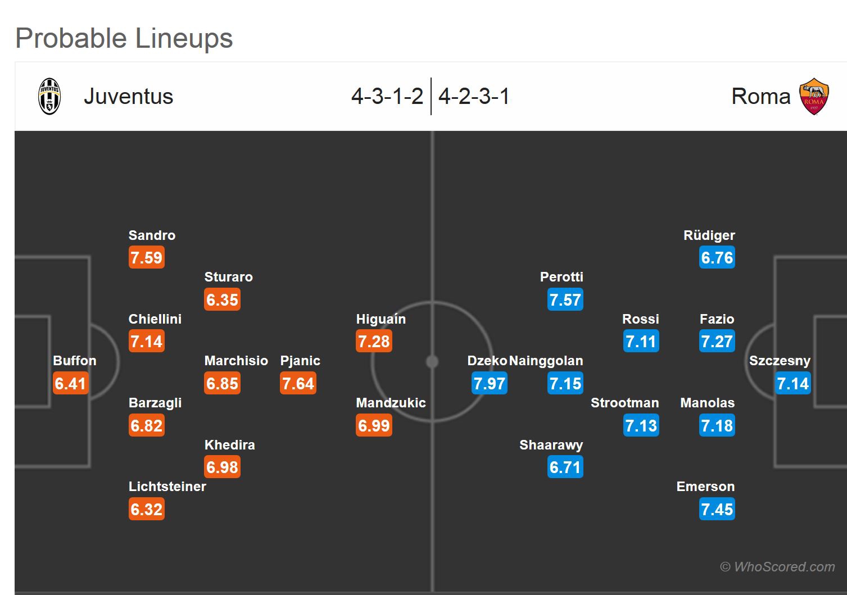Open the Juventus team name link
The image size is (847, 595).
click(x=128, y=97)
